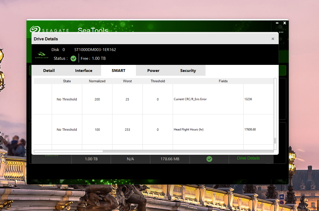The height and width of the screenshot is (211, 319).
Task: Open the three-dot more options menu
Action: pyautogui.click(x=281, y=32)
